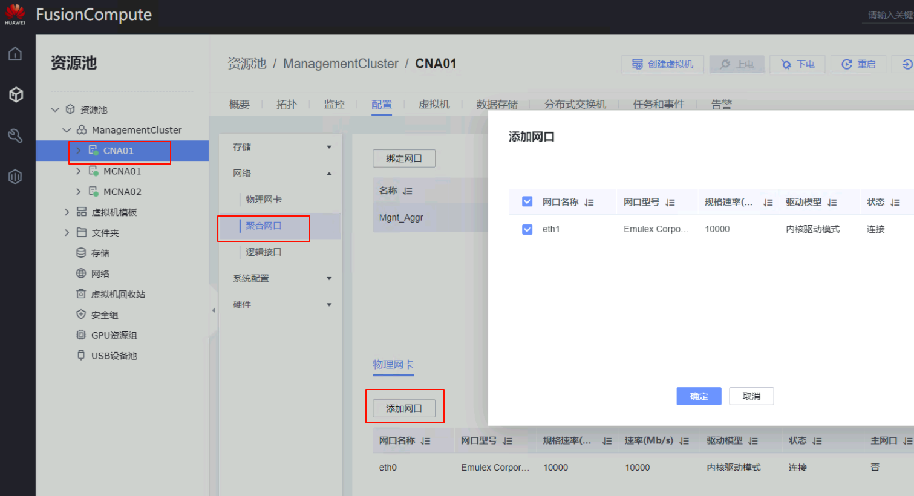Click the 创建虚拟机 button
The image size is (914, 496).
tap(662, 64)
